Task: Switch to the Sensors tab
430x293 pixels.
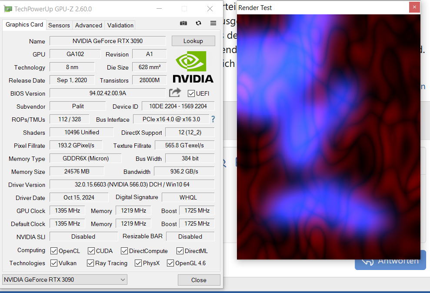Action: pos(59,25)
